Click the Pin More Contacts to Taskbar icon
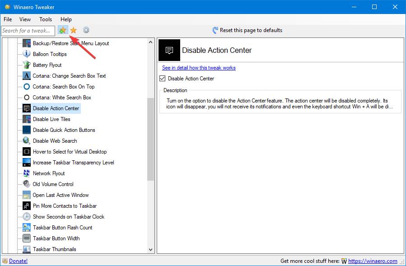Image resolution: width=406 pixels, height=266 pixels. pos(26,205)
